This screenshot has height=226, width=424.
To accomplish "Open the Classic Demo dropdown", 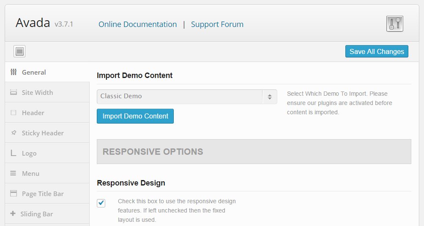I will [187, 97].
